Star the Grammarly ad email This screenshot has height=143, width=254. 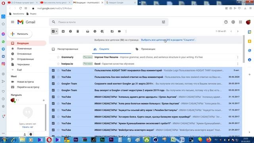58,57
